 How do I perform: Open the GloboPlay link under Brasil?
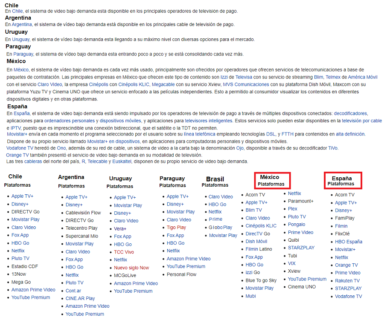(221, 228)
